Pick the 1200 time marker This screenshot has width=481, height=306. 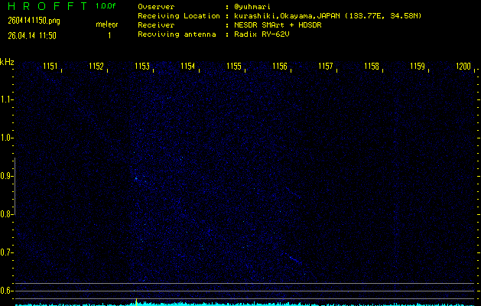463,67
